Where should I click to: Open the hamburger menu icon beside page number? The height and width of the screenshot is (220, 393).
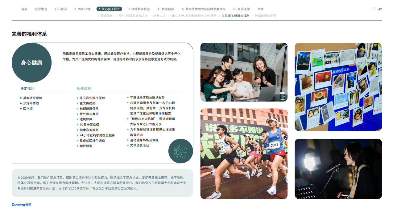click(374, 9)
